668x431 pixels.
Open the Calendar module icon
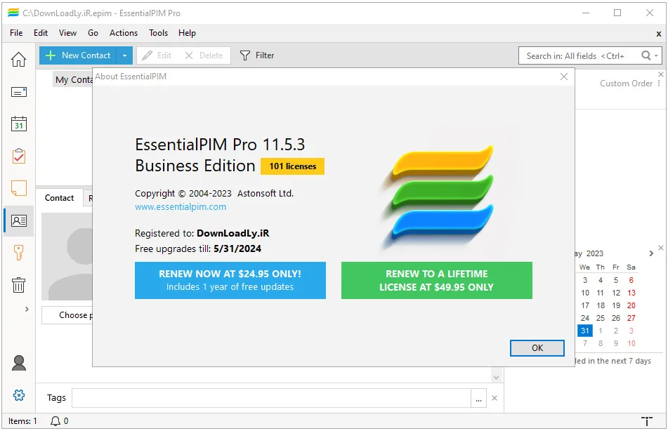(x=18, y=124)
